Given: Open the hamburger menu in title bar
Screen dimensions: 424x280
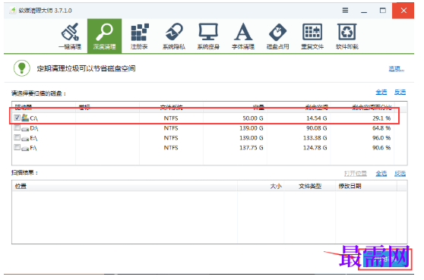Looking at the screenshot, I should [345, 11].
